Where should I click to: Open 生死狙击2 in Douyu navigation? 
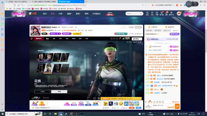96,14
